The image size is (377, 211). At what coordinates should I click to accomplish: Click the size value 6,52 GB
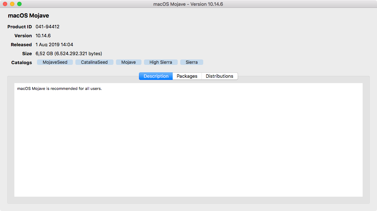(69, 53)
